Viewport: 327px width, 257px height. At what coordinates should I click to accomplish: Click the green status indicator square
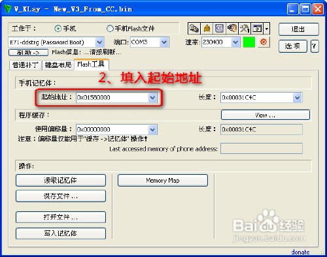[249, 42]
